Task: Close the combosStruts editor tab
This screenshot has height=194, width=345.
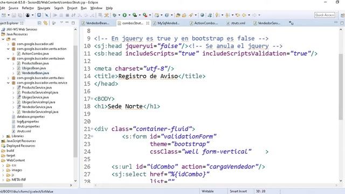Action: tap(148, 23)
